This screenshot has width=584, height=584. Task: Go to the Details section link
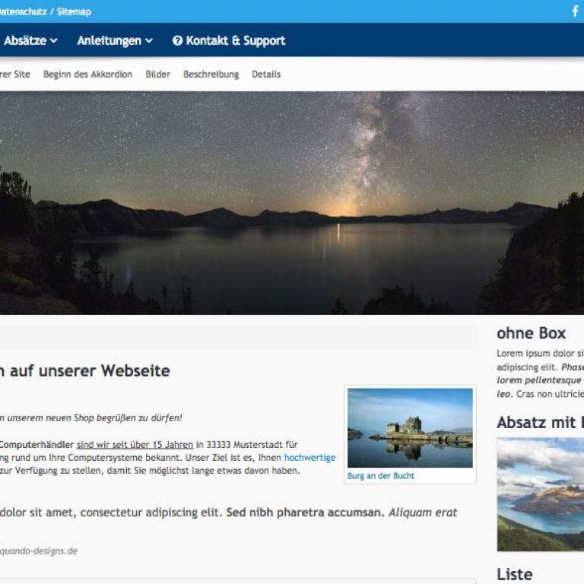(266, 74)
